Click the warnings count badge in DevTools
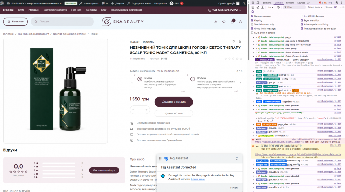This screenshot has width=345, height=192. 326,3
